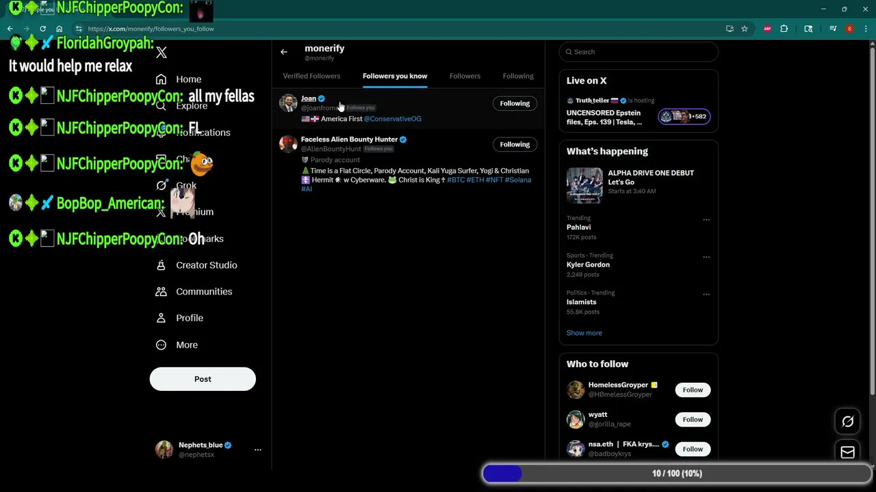The height and width of the screenshot is (492, 876).
Task: Click the 10 / 100 progress bar
Action: pos(676,474)
